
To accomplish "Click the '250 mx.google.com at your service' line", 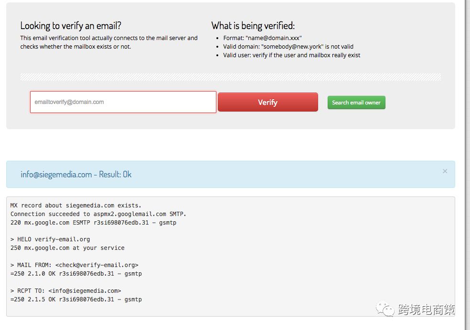I will 67,248.
